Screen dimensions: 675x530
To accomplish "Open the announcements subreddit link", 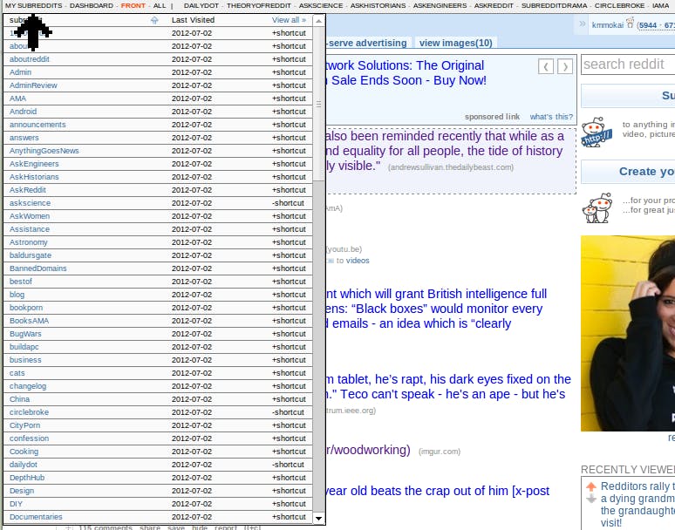I will pyautogui.click(x=37, y=125).
